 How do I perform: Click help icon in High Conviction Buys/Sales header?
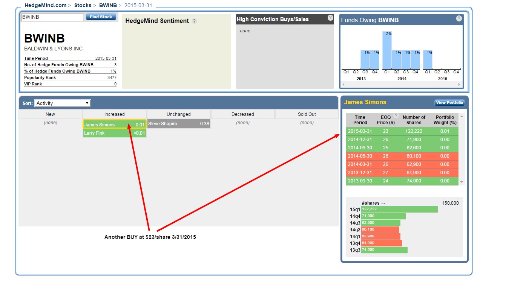pos(330,18)
